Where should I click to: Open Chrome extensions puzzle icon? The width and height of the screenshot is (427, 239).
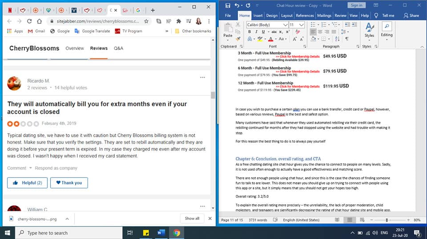(179, 21)
